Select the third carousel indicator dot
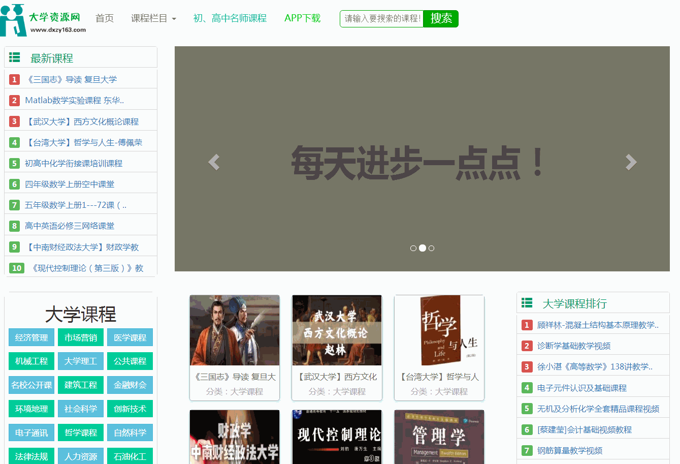This screenshot has width=680, height=464. pos(431,249)
